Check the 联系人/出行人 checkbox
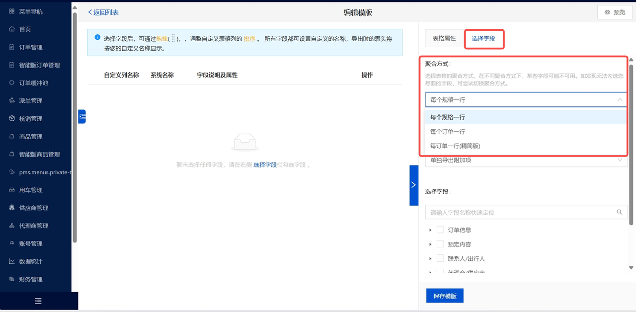Viewport: 636px width, 312px height. pyautogui.click(x=440, y=258)
